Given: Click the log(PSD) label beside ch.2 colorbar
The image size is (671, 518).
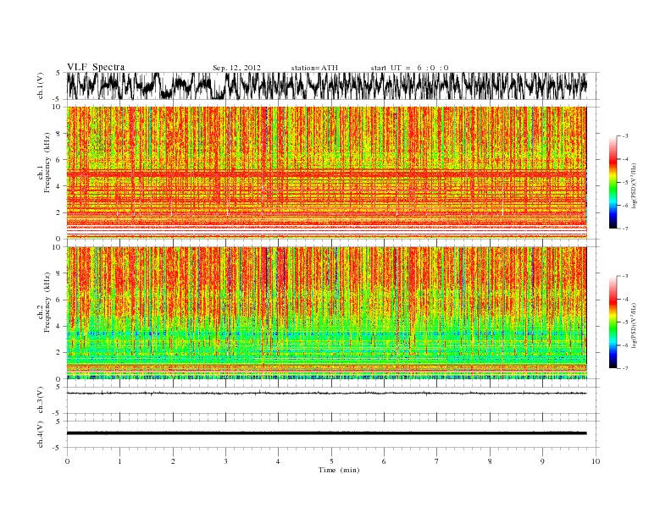Looking at the screenshot, I should coord(635,325).
